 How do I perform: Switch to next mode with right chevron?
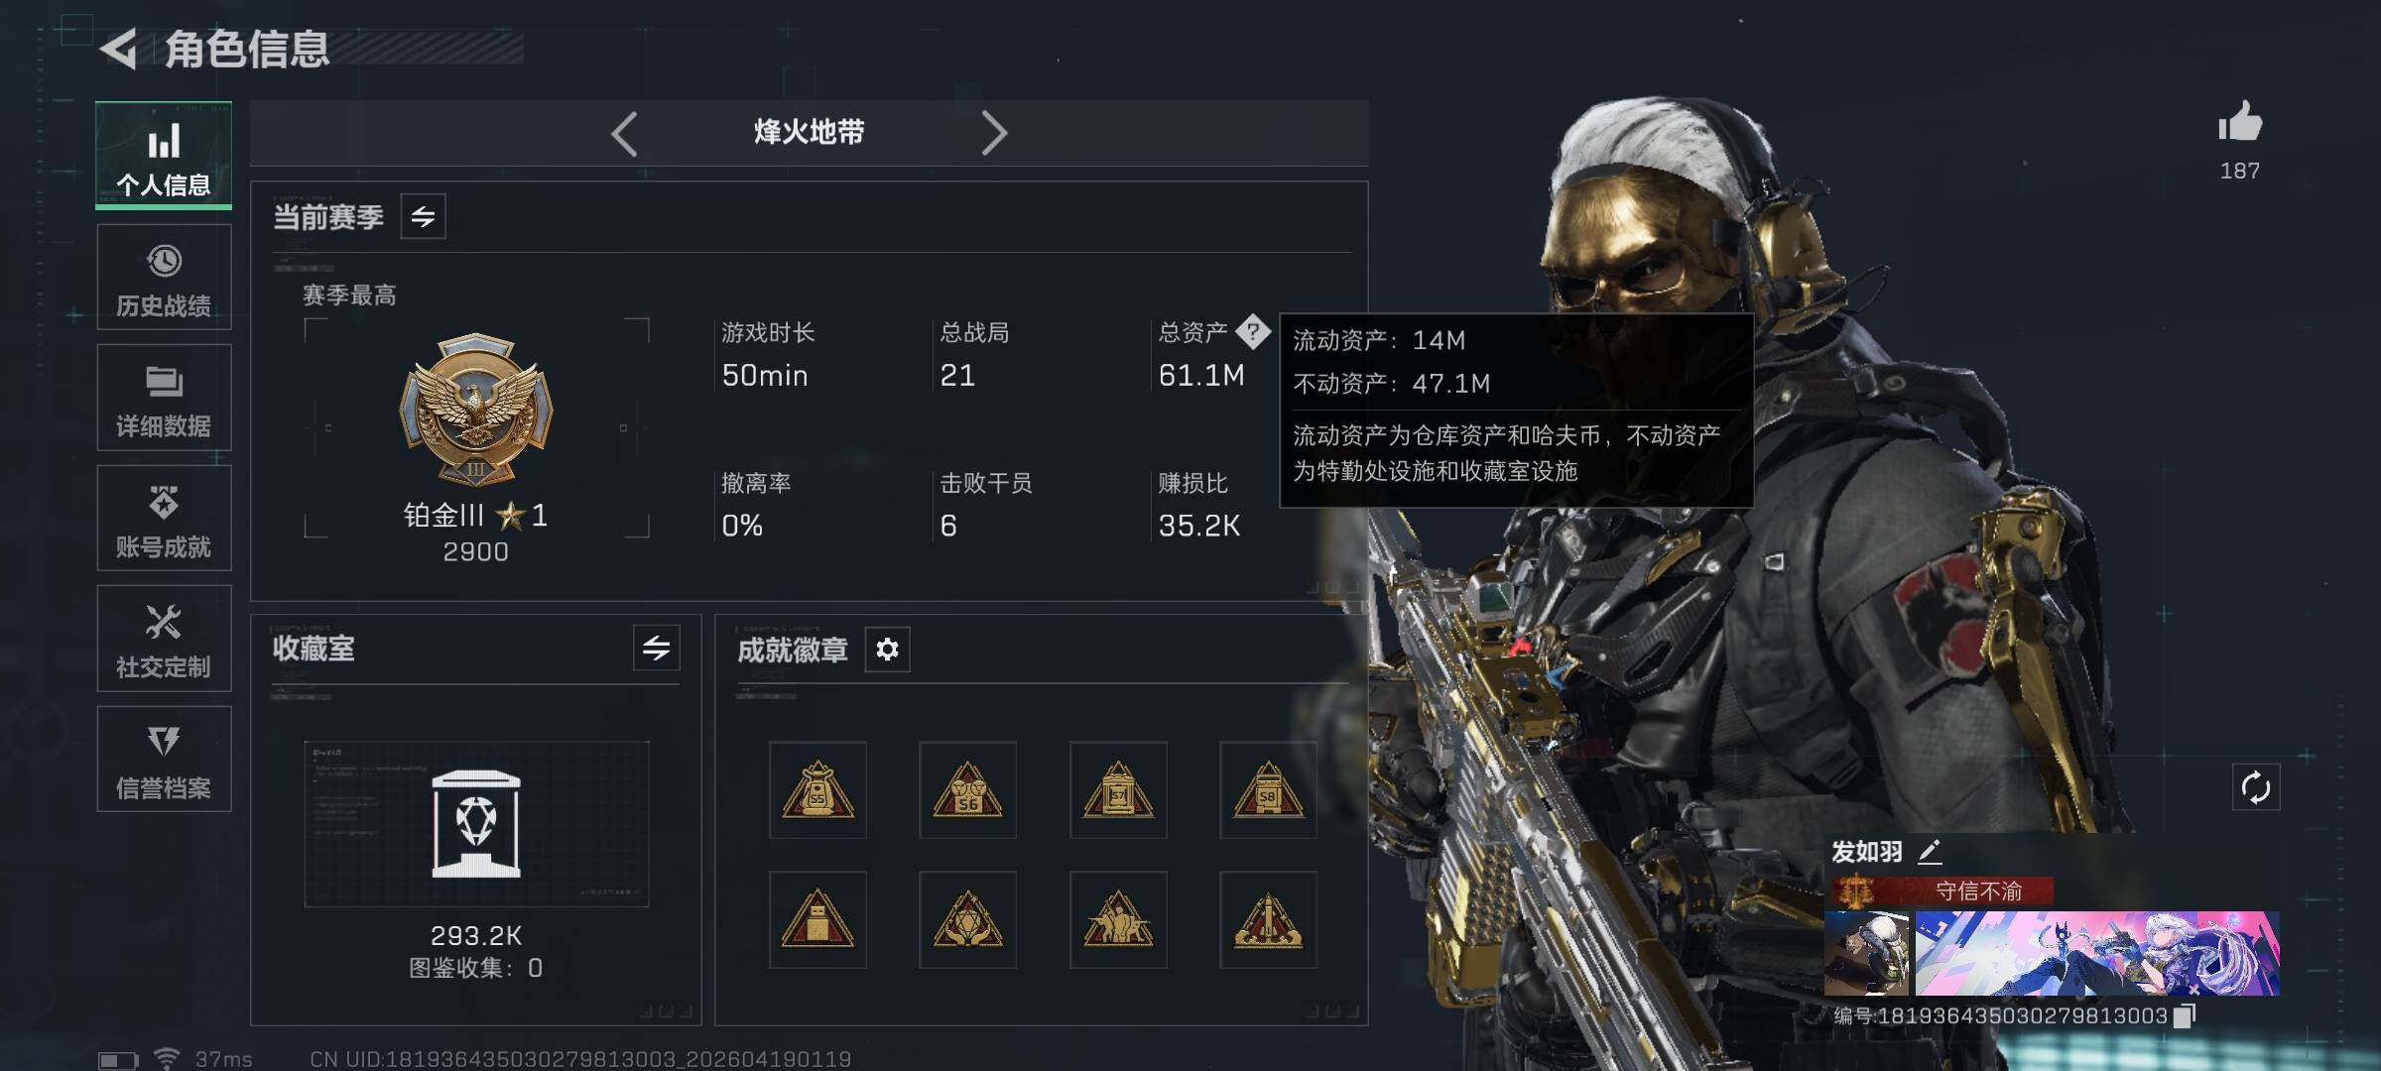click(993, 133)
